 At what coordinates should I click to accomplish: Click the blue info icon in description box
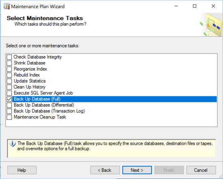point(13,144)
